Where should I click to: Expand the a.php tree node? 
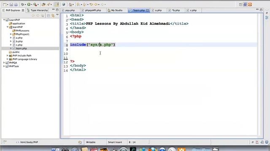[x=11, y=38]
